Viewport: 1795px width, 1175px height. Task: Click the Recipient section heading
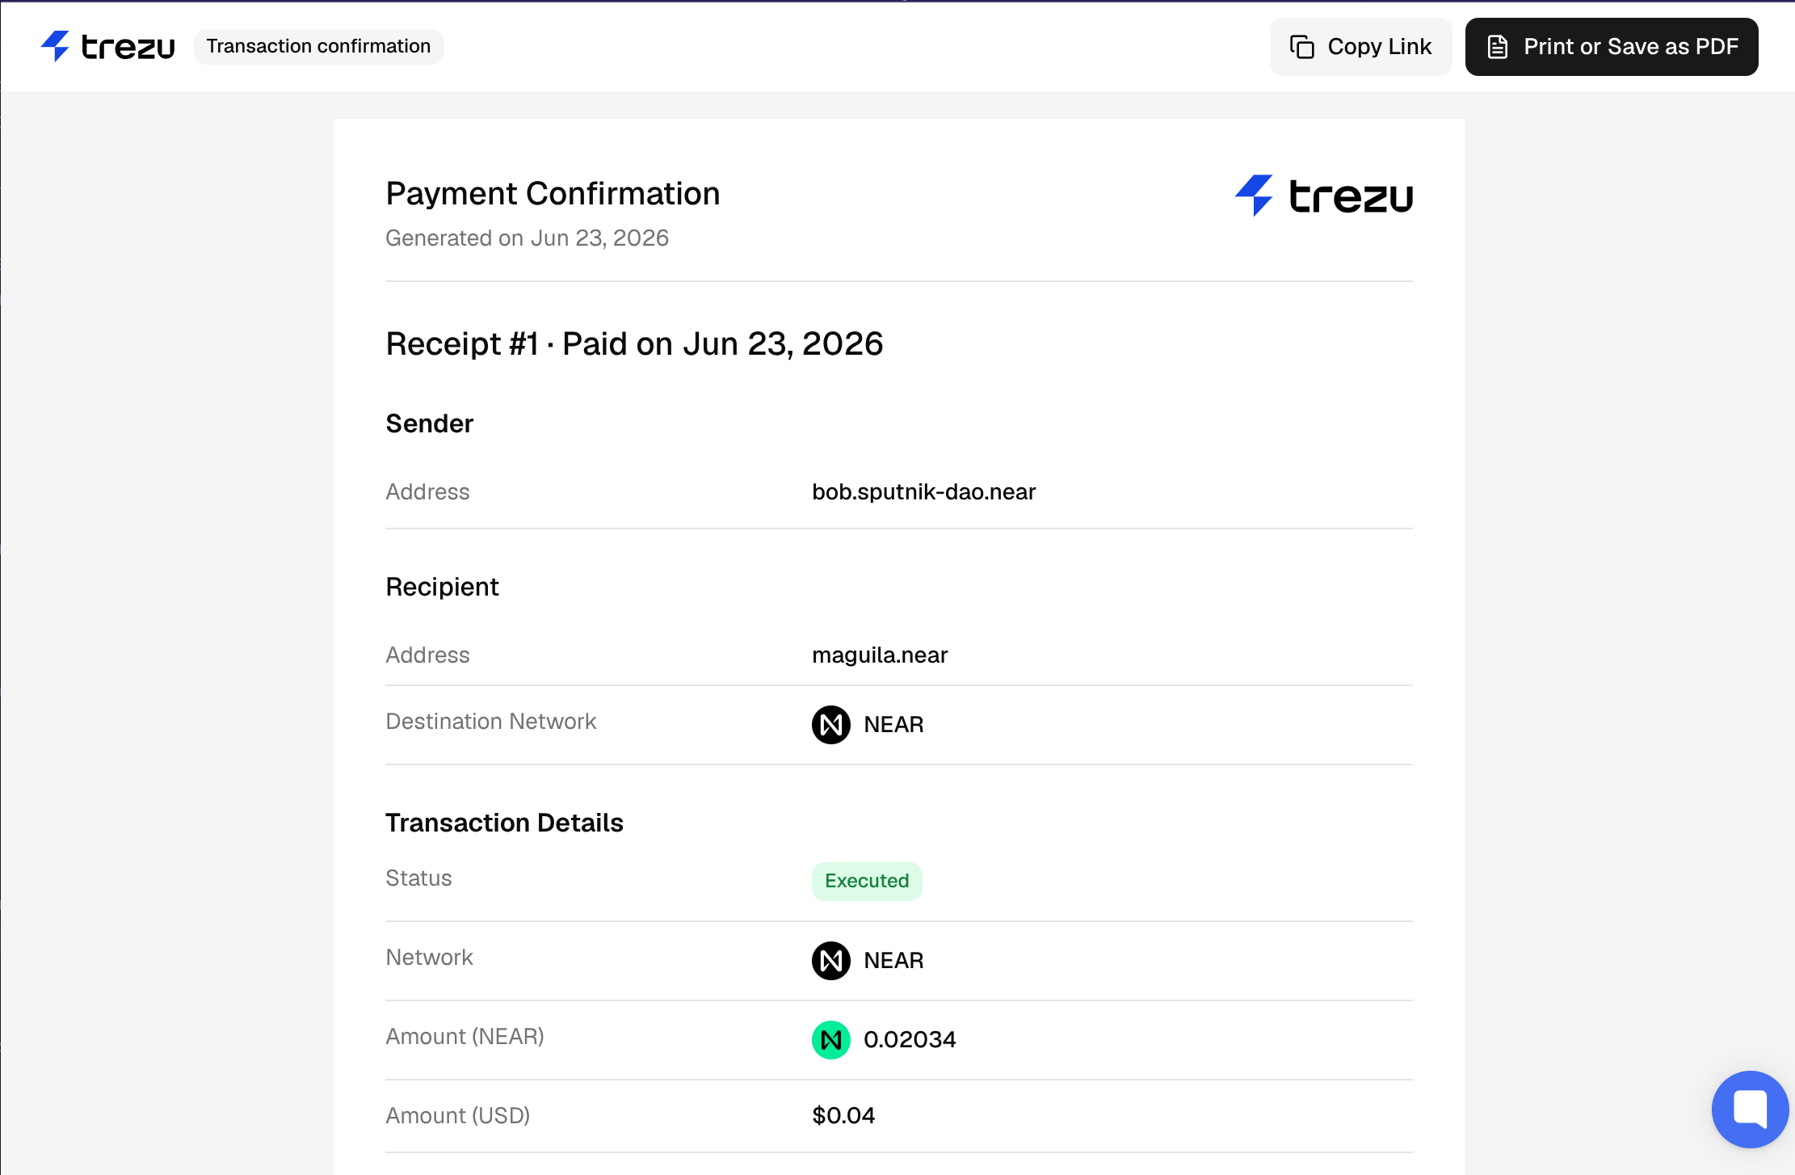tap(442, 587)
